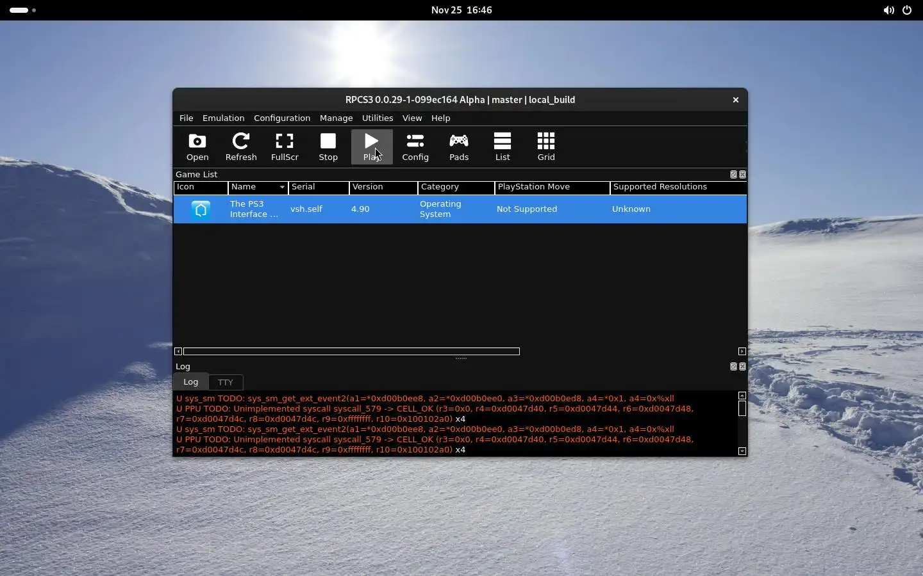The width and height of the screenshot is (923, 576).
Task: Stop emulation with the Stop icon
Action: pos(328,147)
